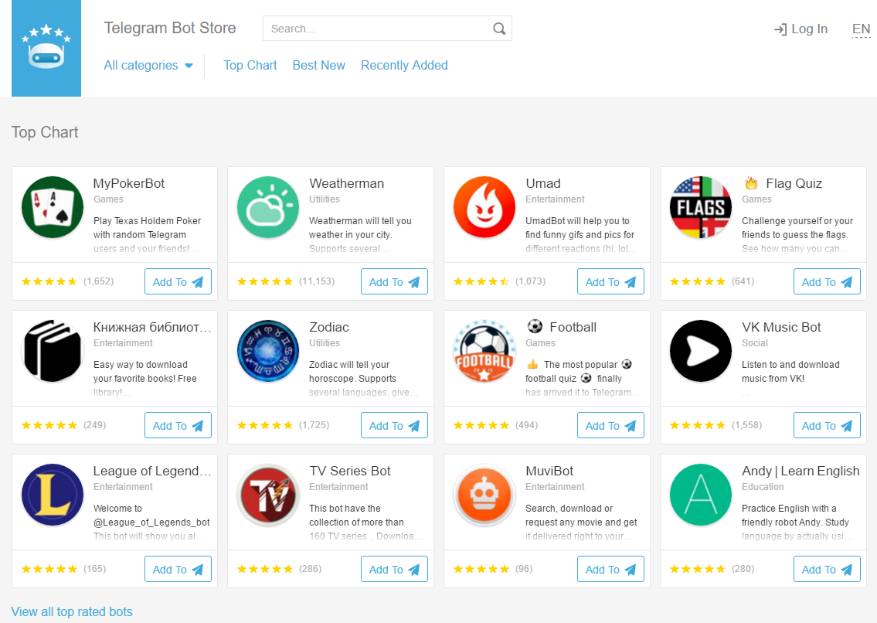Click the search magnifier icon
Image resolution: width=877 pixels, height=623 pixels.
(499, 29)
